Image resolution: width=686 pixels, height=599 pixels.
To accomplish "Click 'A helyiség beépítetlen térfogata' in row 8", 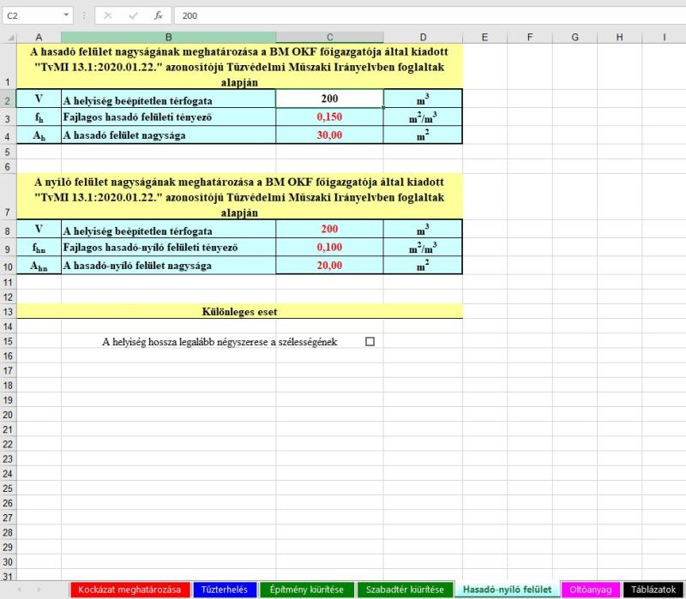I will pos(137,231).
